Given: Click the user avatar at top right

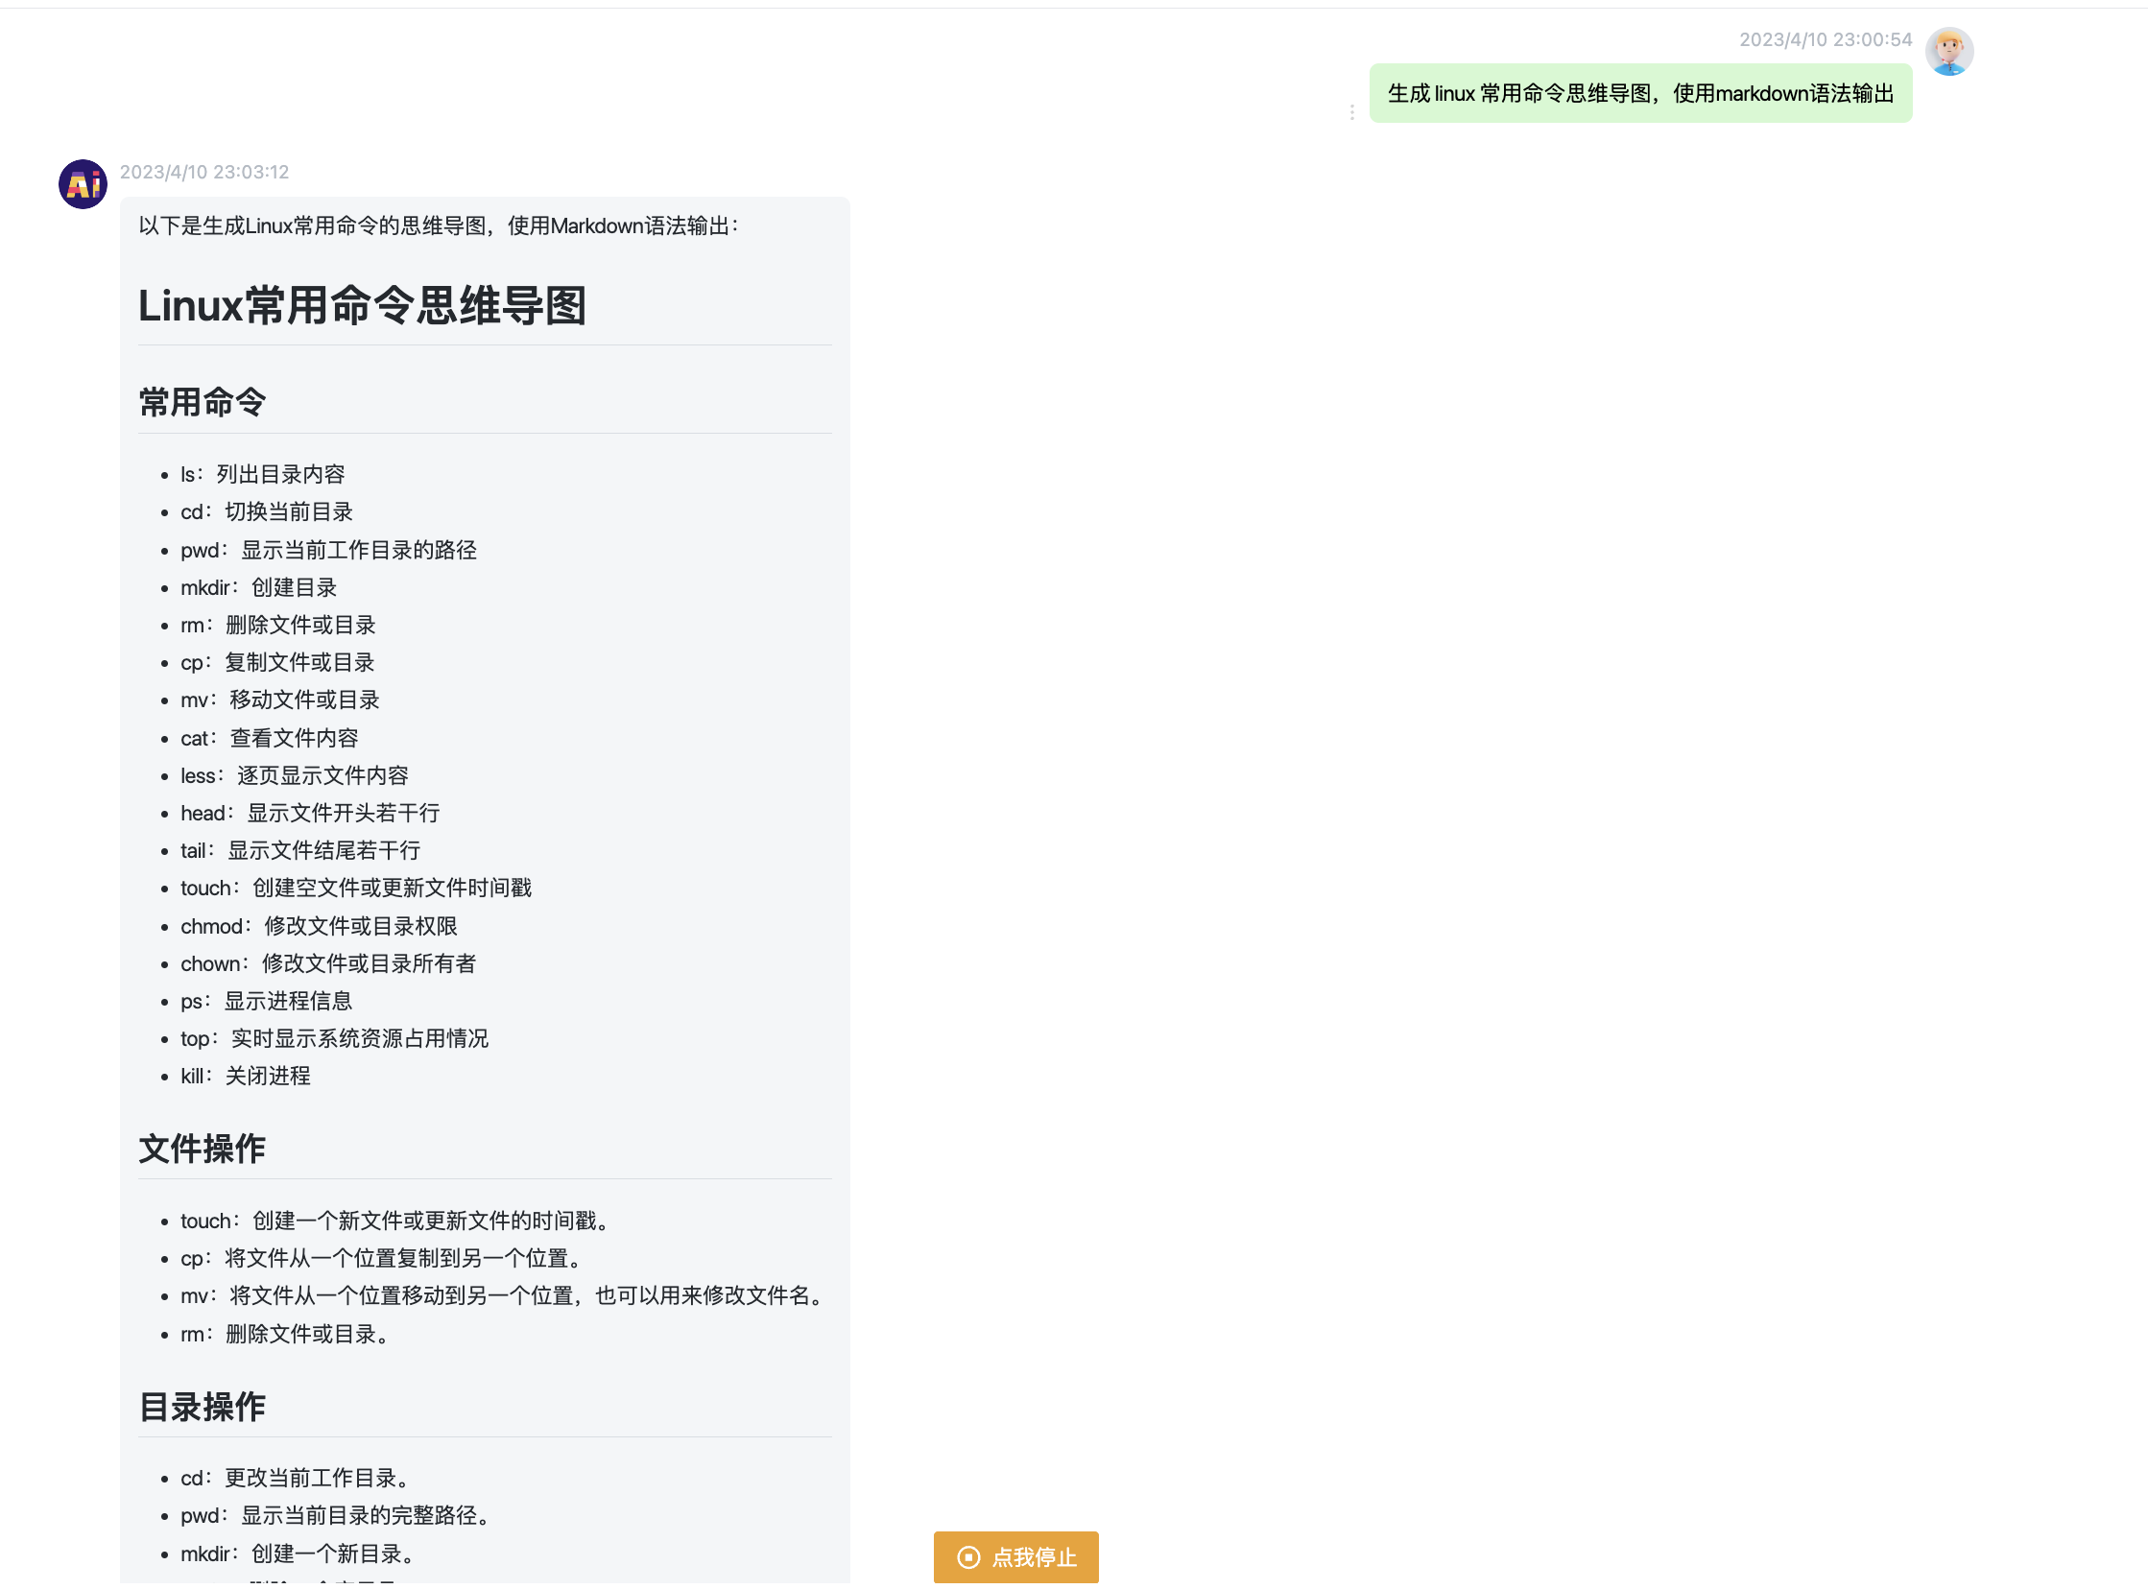Looking at the screenshot, I should (x=1948, y=51).
